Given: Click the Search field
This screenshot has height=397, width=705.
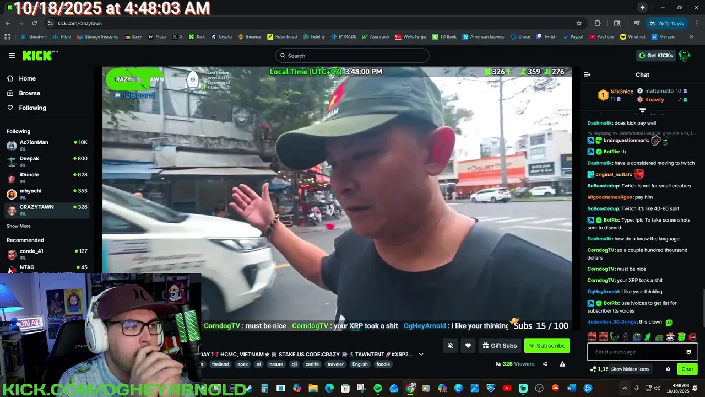Looking at the screenshot, I should [x=352, y=56].
